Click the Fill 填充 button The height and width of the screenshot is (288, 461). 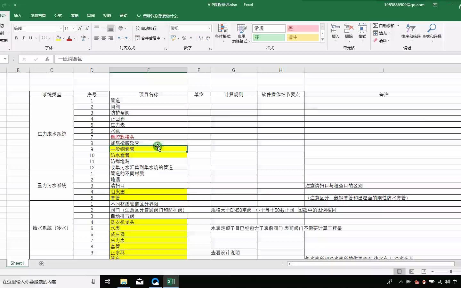click(381, 33)
